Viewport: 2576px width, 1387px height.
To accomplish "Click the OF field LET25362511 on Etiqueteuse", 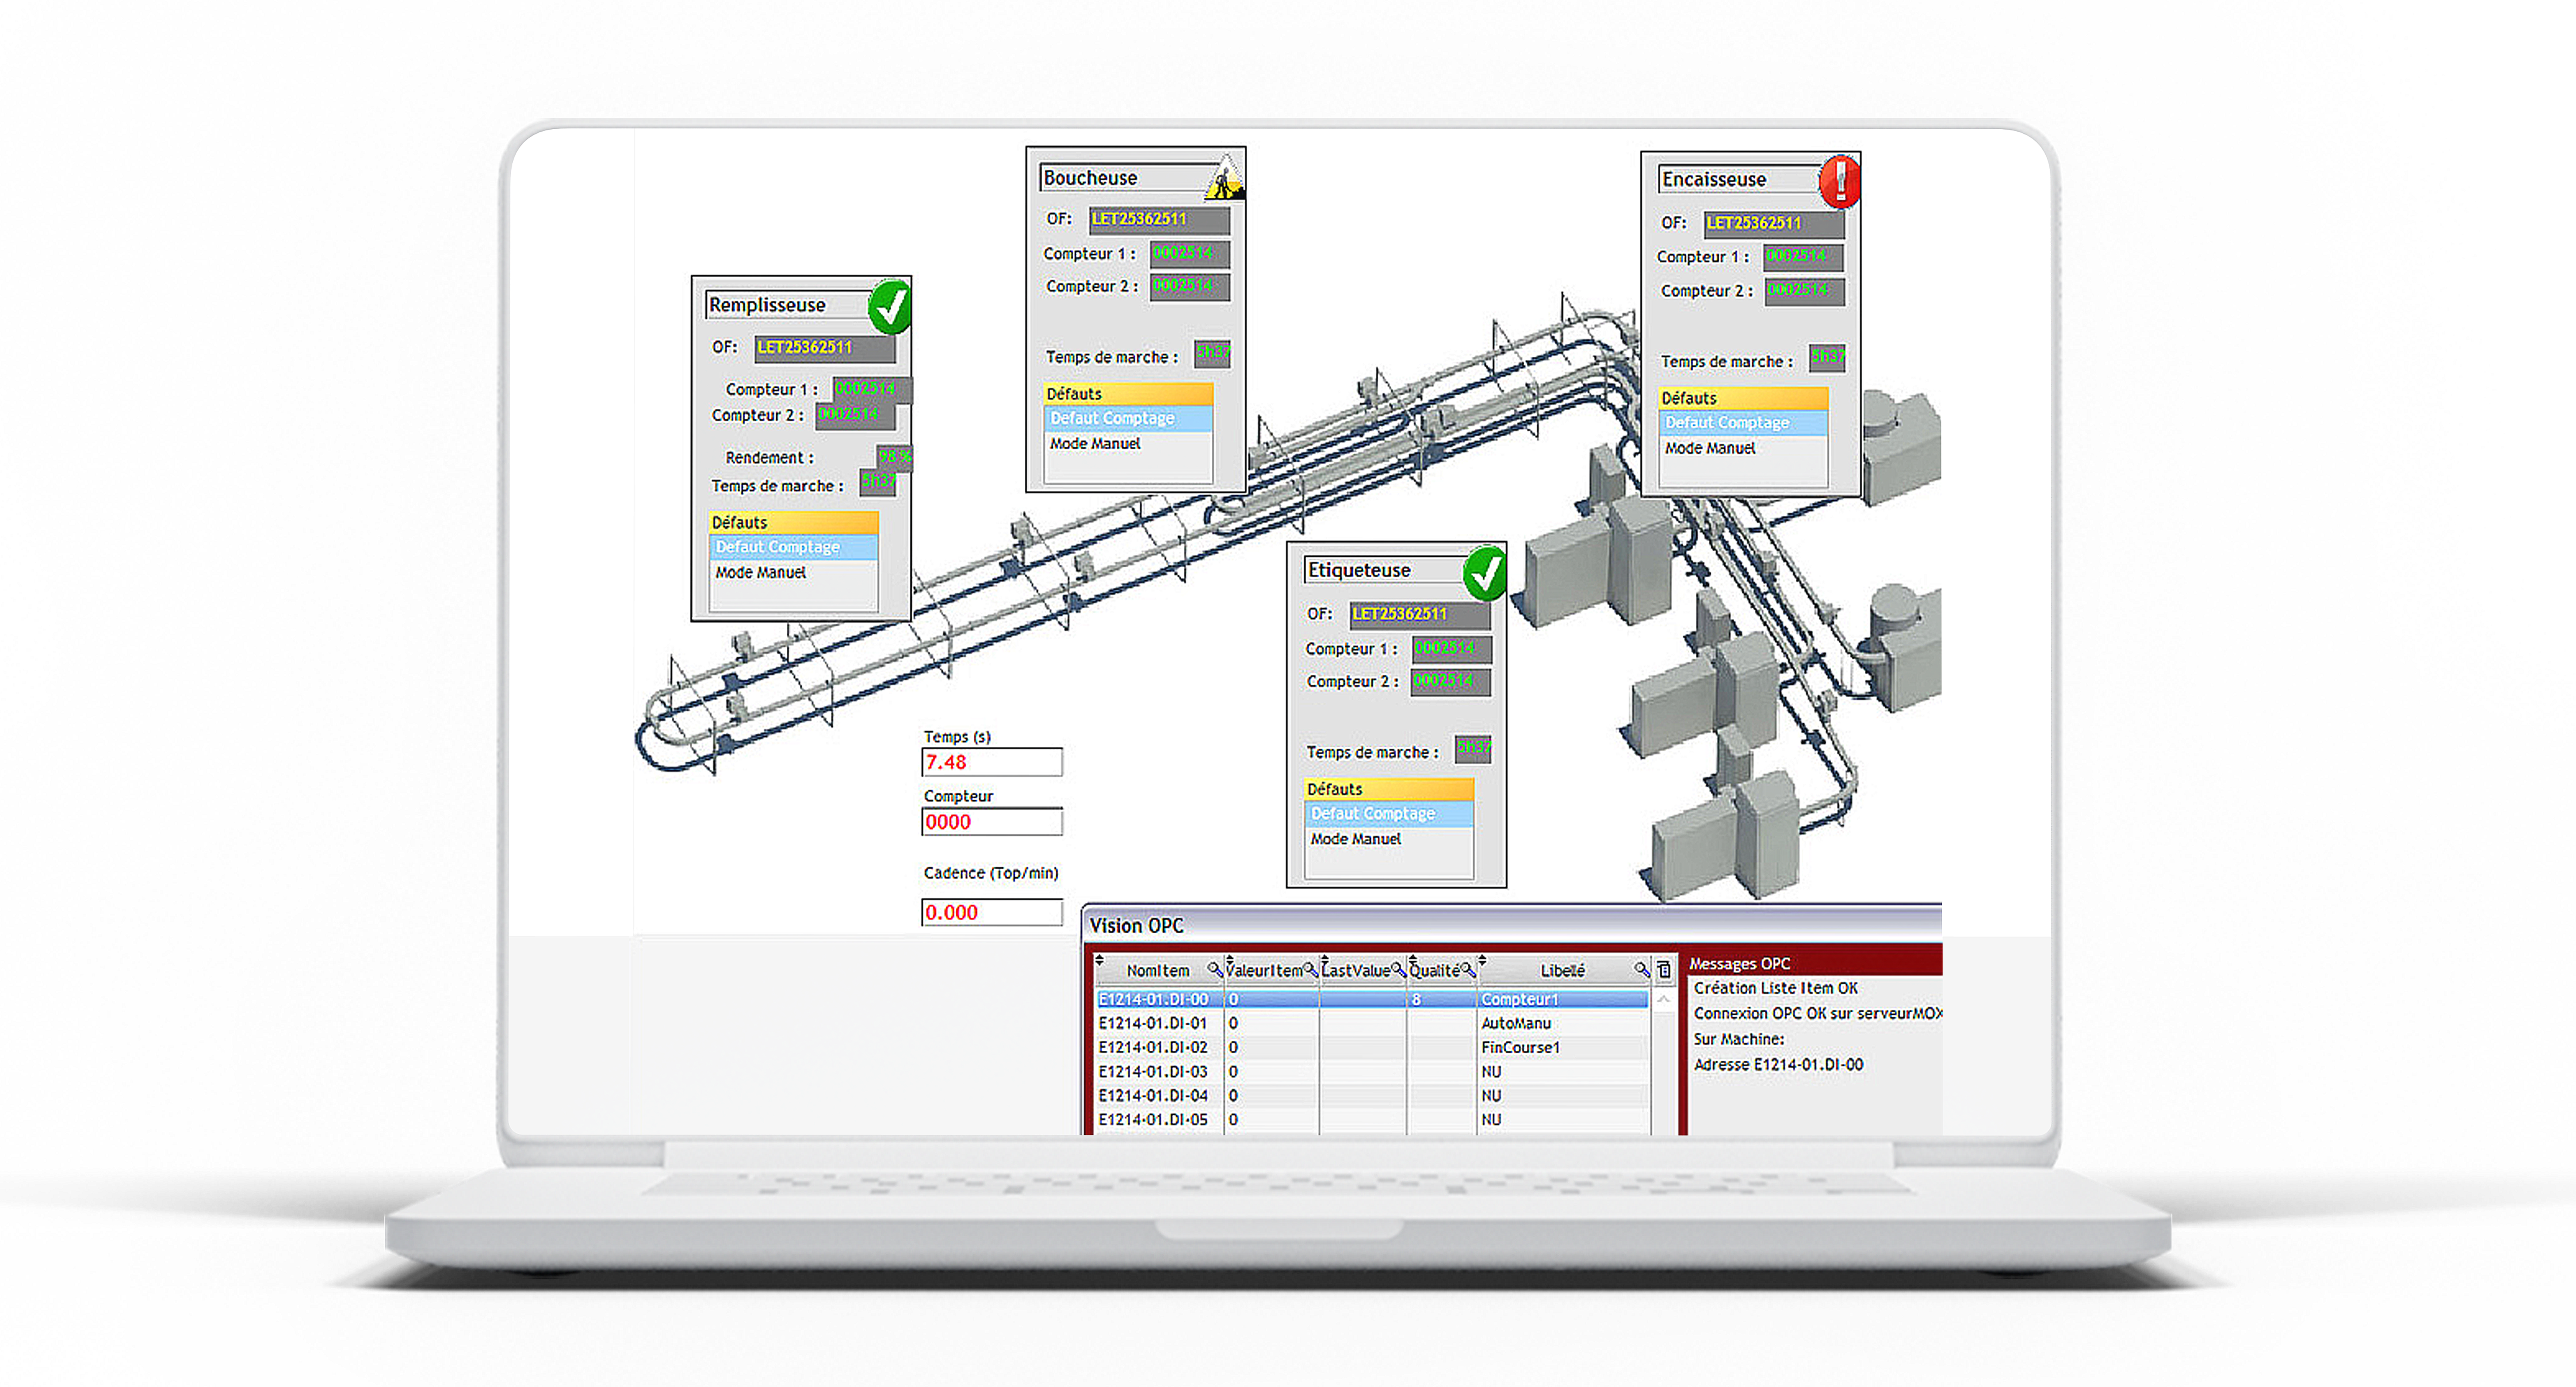I will click(1420, 614).
